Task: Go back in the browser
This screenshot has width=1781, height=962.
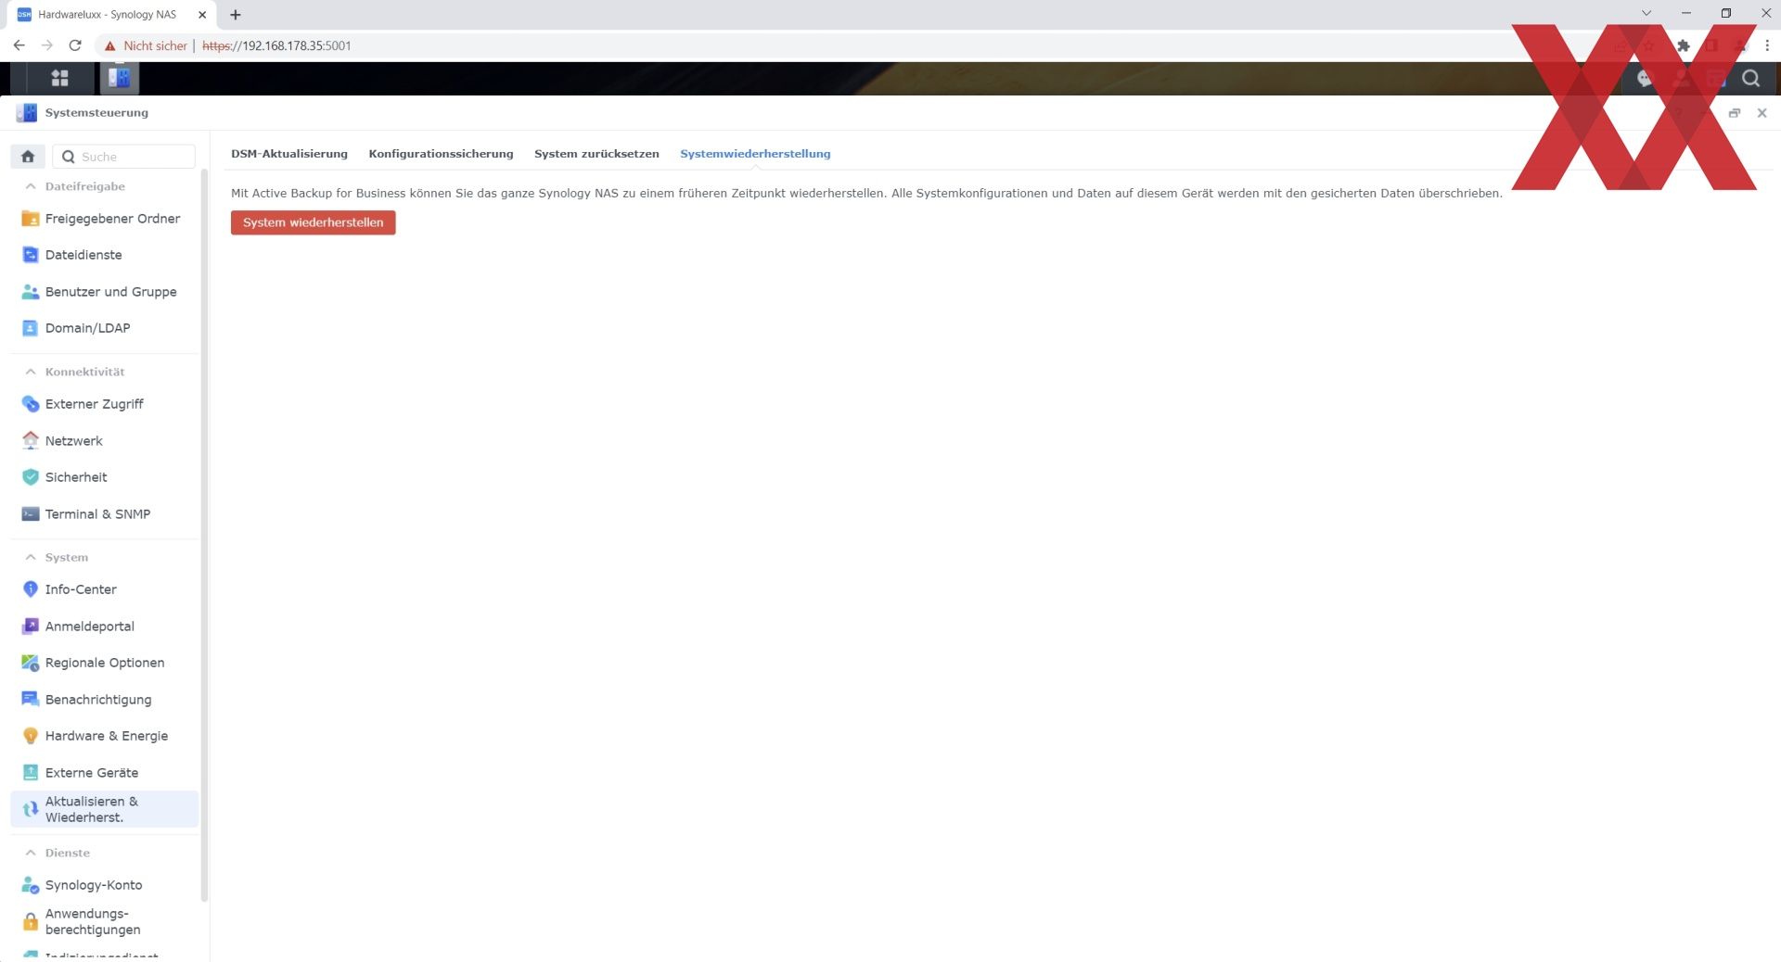Action: tap(19, 45)
